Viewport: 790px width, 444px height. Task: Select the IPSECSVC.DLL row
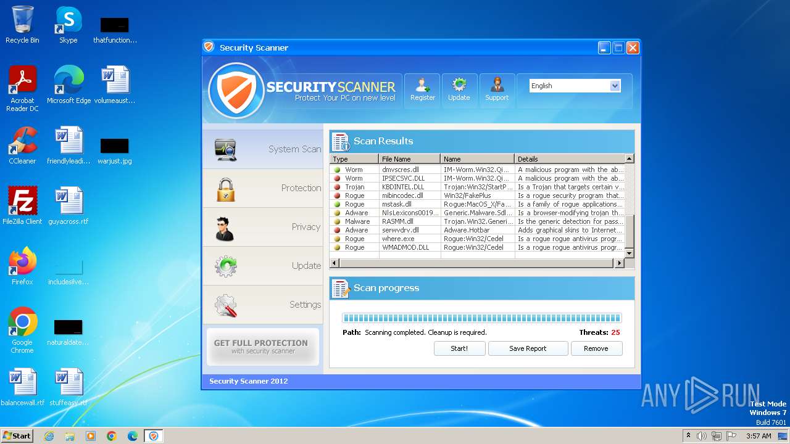tap(478, 178)
